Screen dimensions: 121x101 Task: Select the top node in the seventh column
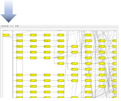coord(88,35)
